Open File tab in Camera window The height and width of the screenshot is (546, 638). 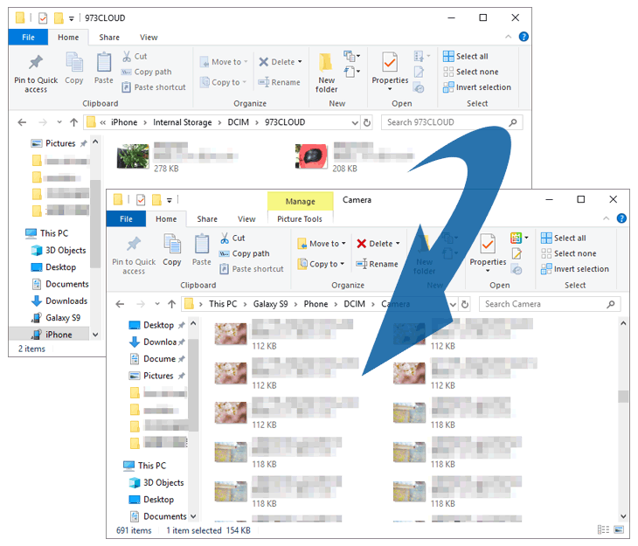click(x=126, y=219)
